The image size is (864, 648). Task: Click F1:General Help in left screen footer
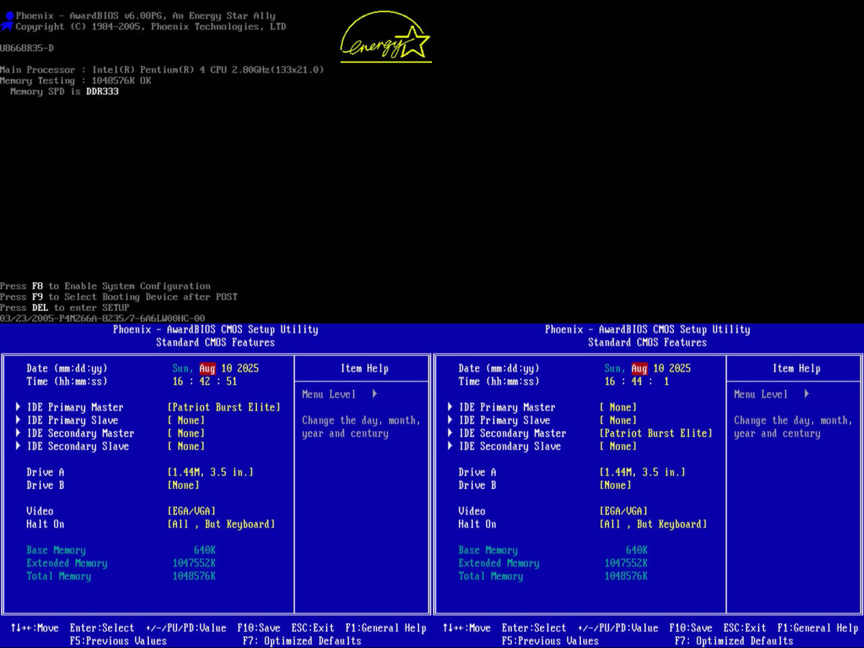pos(386,628)
